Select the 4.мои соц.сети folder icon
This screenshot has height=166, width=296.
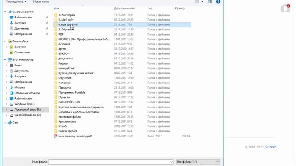click(55, 24)
